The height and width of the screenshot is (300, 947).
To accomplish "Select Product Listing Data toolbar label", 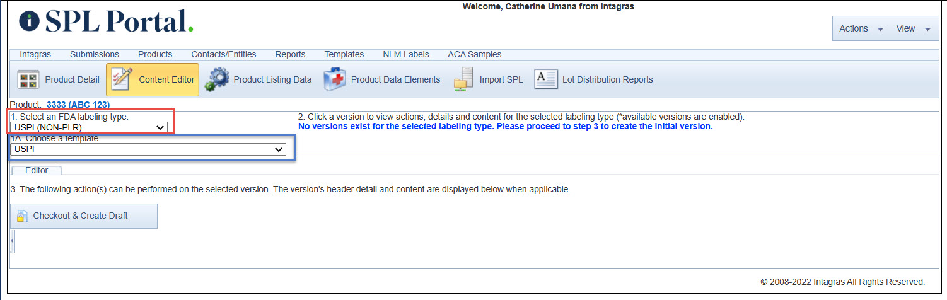I will pos(272,79).
